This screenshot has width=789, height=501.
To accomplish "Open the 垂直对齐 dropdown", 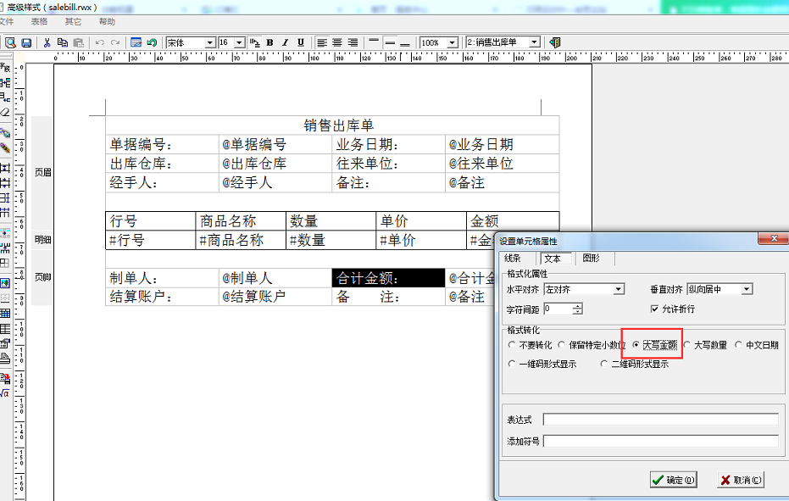I will coord(746,290).
